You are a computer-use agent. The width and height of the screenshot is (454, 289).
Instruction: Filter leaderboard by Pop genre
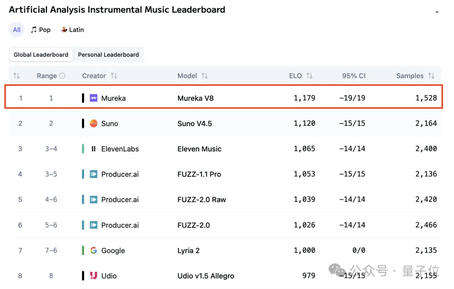(x=41, y=30)
